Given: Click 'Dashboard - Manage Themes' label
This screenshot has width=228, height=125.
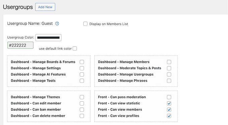Looking at the screenshot, I should [35, 97].
